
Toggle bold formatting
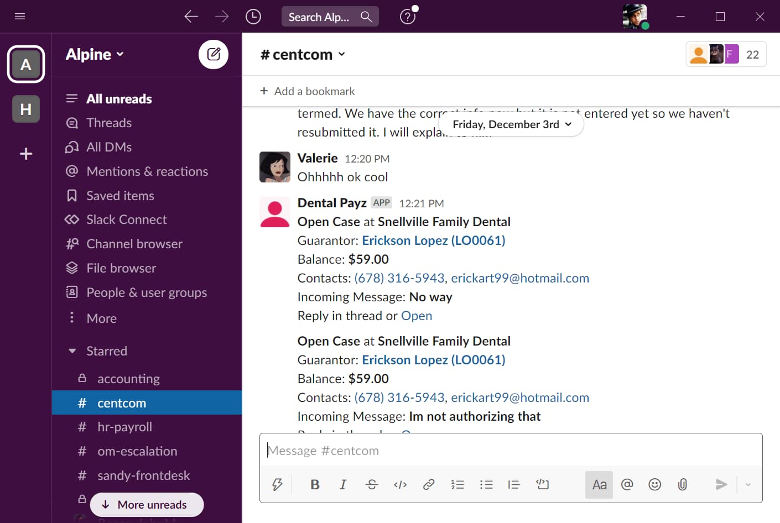315,485
